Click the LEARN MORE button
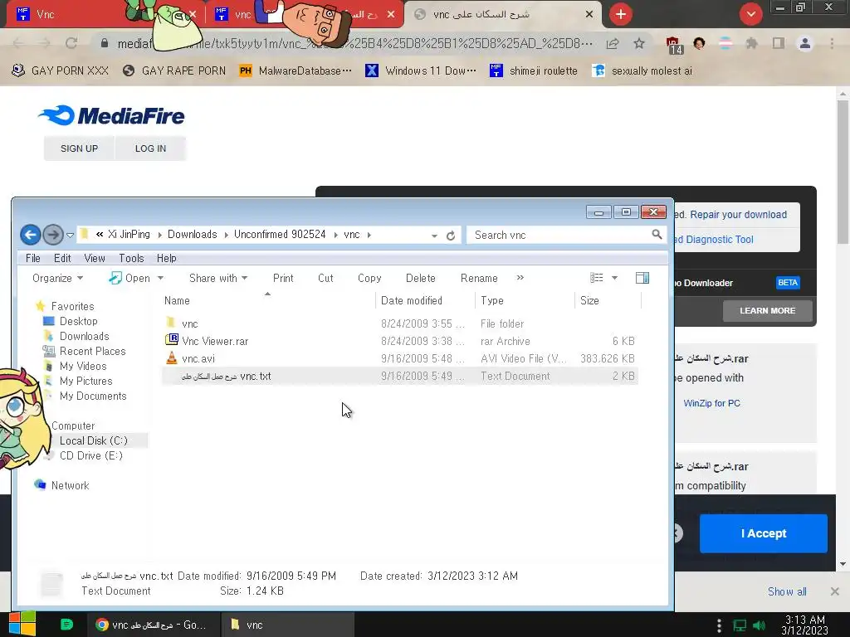This screenshot has width=850, height=637. [x=768, y=310]
